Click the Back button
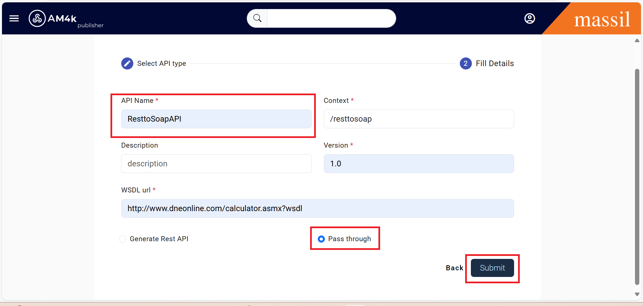This screenshot has width=643, height=306. [x=454, y=268]
